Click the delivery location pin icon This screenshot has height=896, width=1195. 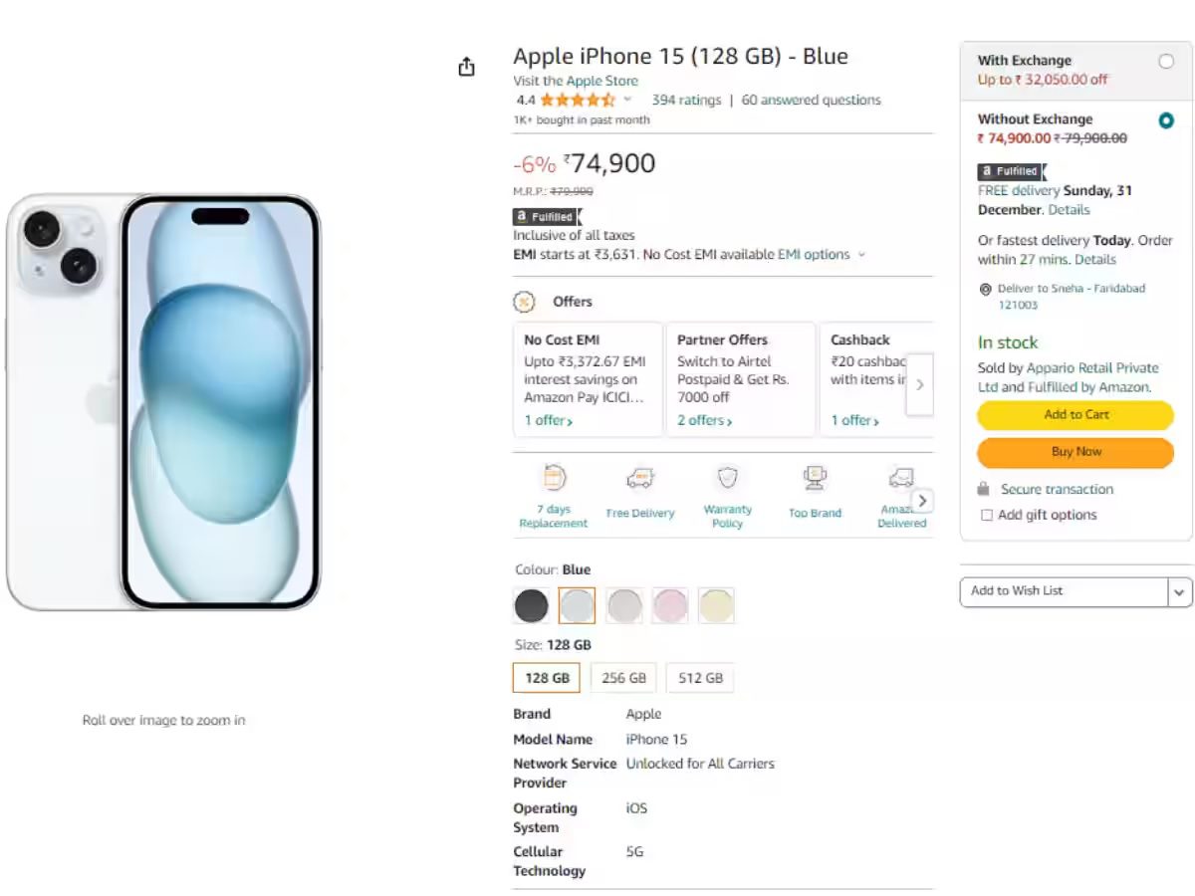(985, 290)
